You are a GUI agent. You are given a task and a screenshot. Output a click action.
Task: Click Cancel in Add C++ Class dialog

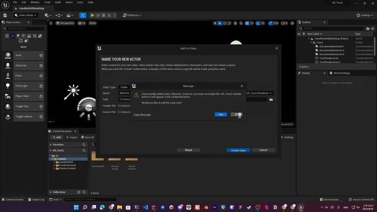pos(263,150)
